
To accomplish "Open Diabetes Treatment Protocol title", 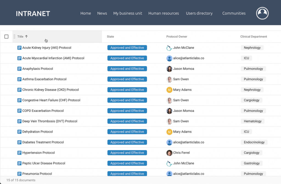I will coord(43,142).
